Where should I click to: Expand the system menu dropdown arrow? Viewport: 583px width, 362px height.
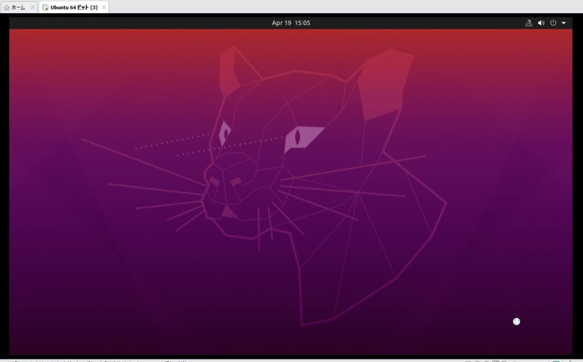point(564,23)
